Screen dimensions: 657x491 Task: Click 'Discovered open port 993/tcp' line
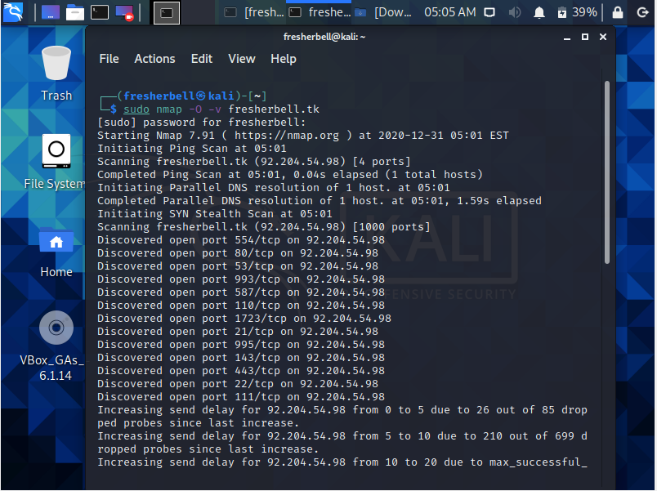pos(241,279)
